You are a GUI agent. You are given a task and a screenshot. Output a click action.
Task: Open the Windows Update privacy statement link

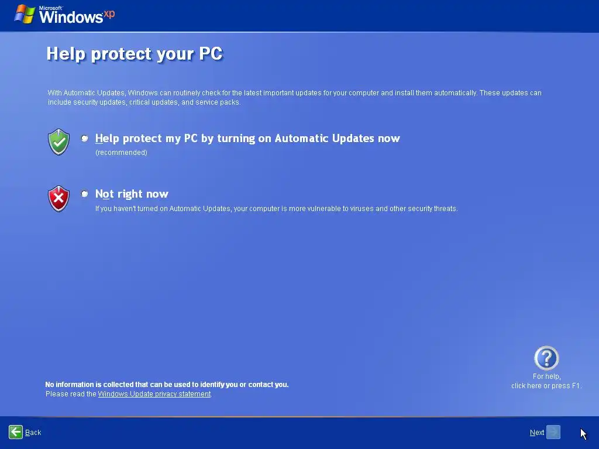click(x=154, y=393)
